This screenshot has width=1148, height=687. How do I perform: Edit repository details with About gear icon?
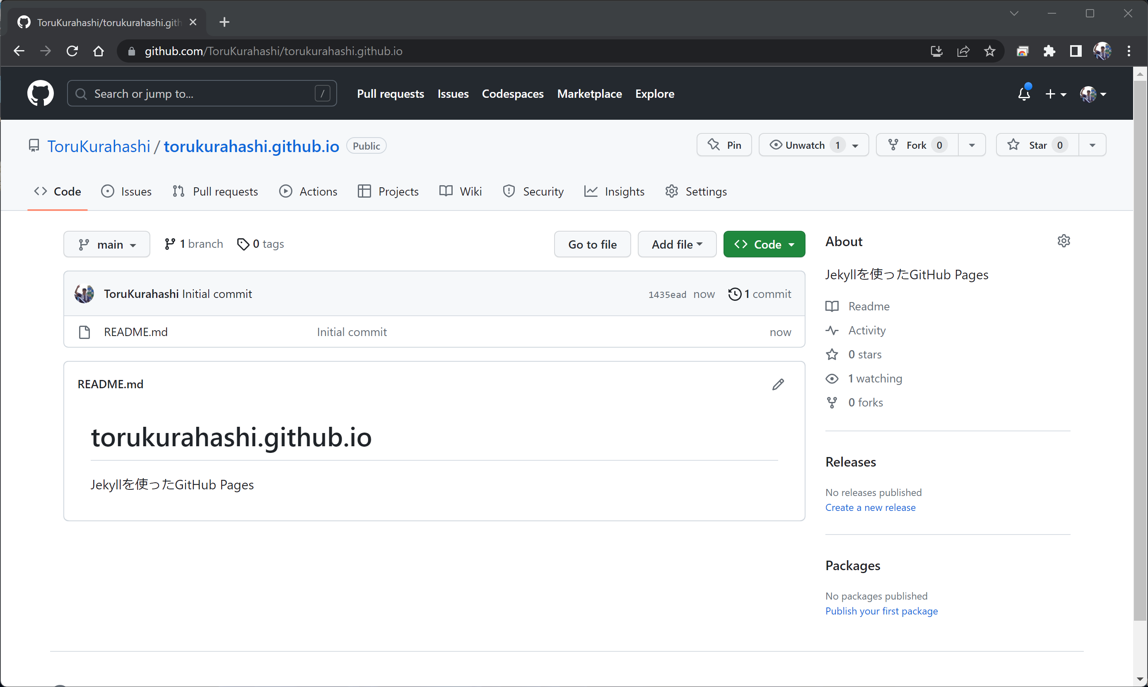click(x=1064, y=241)
